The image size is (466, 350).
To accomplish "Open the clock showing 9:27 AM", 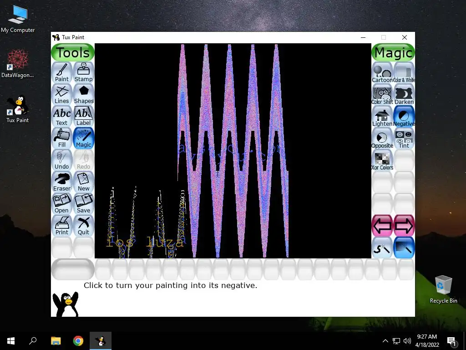I will click(x=427, y=341).
